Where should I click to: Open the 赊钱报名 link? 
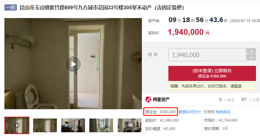coord(223,112)
